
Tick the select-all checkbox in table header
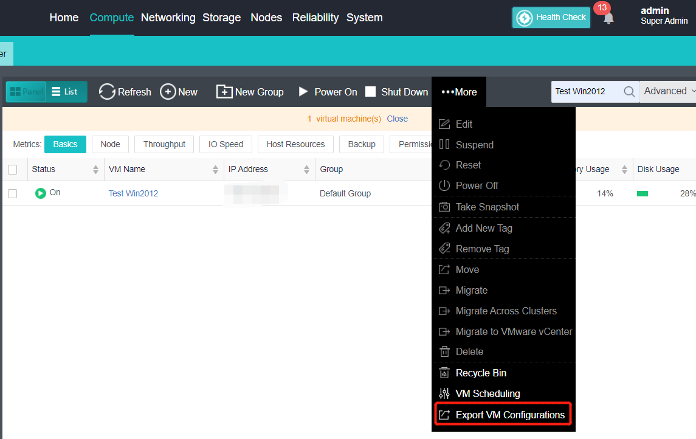coord(12,170)
